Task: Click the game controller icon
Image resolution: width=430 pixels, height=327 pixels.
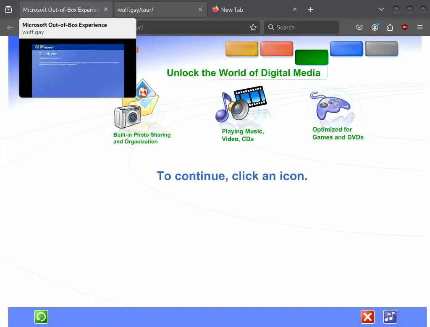Action: pos(330,106)
